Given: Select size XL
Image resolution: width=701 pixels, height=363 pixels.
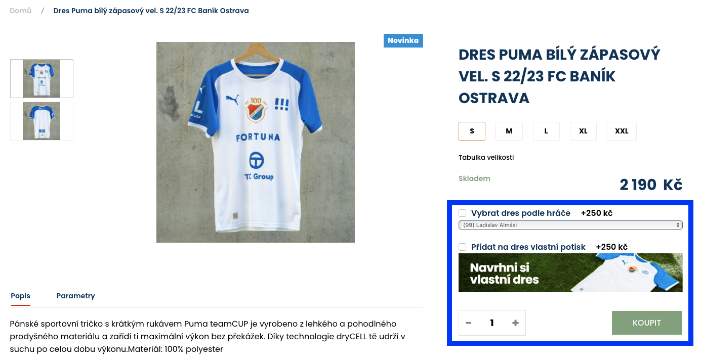Looking at the screenshot, I should pos(583,131).
